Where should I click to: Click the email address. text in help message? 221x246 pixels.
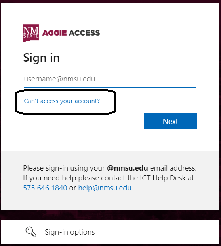[173, 168]
